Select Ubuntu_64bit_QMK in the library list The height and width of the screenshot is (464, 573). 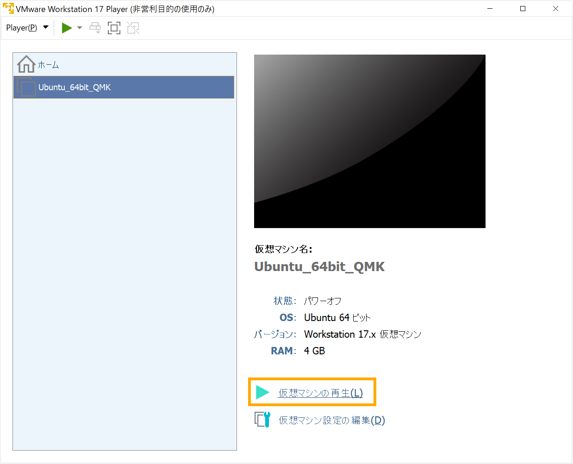124,87
